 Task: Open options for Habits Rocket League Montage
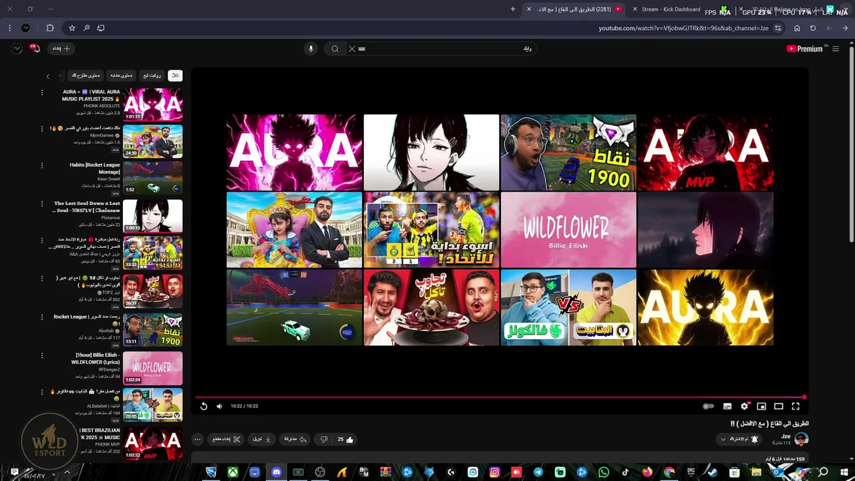coord(41,166)
